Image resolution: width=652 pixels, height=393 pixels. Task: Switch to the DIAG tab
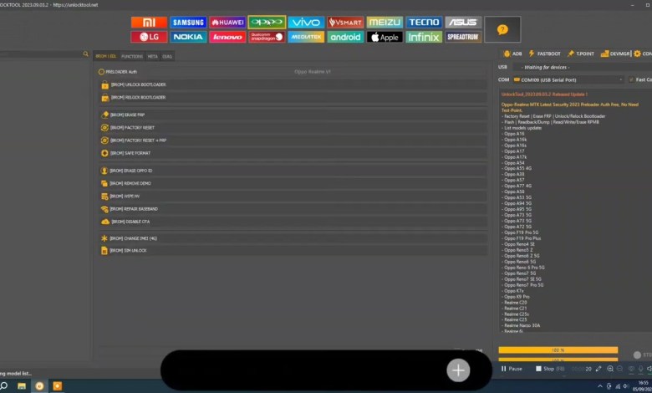[x=167, y=56]
